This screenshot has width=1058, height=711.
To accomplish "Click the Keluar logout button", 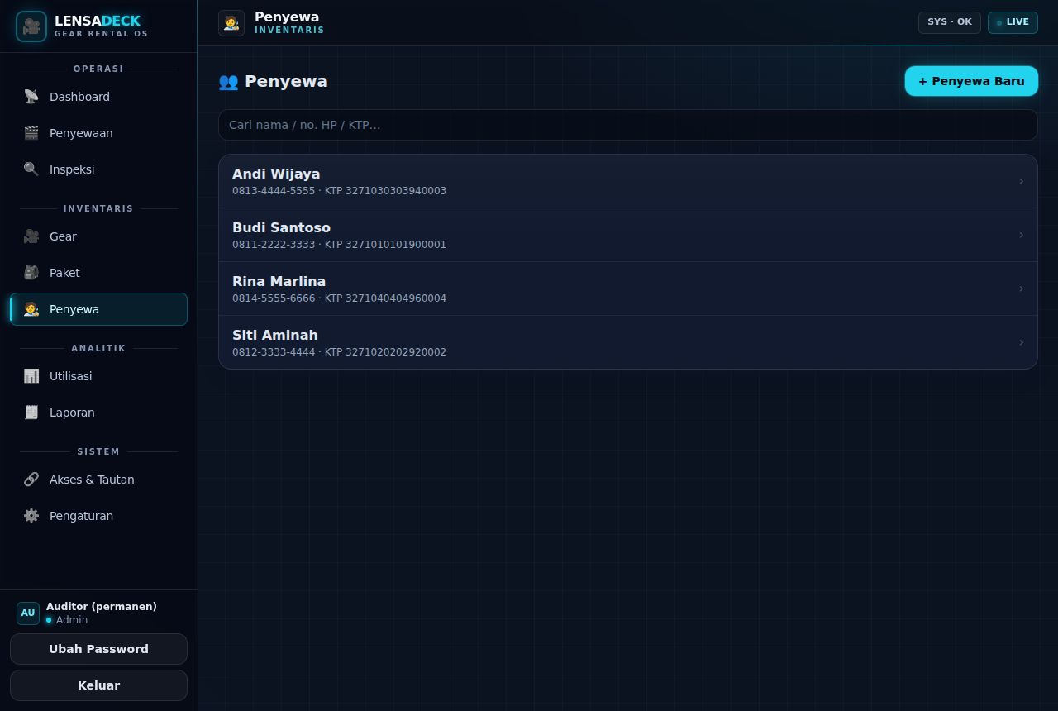I will 98,685.
